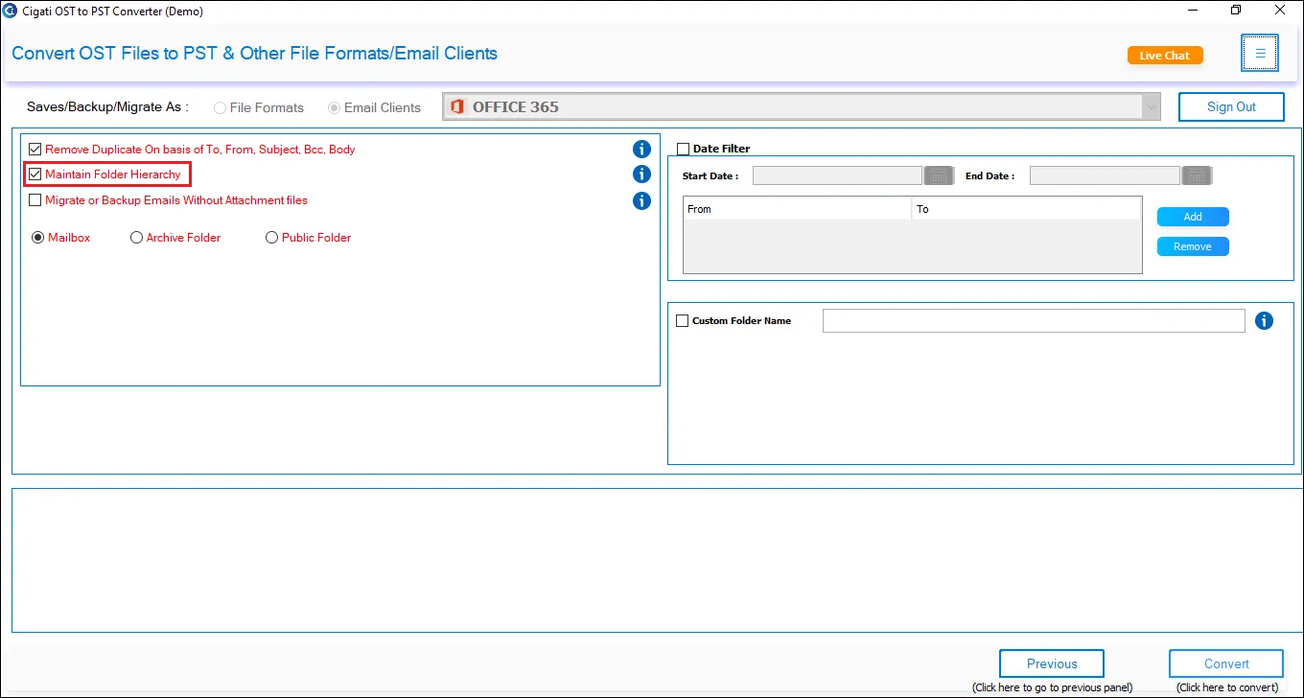Enable the Custom Folder Name checkbox
Screen dimensions: 1304x698
(x=683, y=321)
